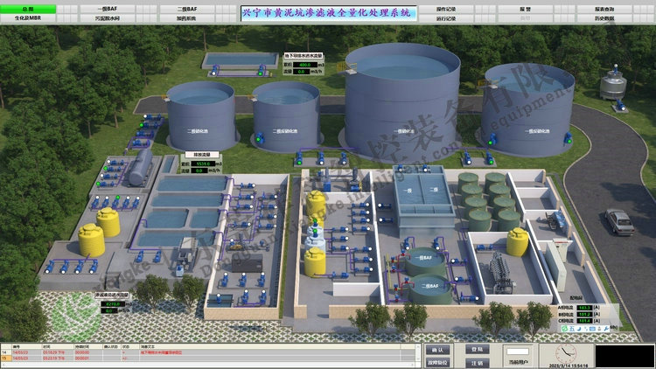Viewport: 656px width, 369px height.
Task: Open 历史数据 historical data
Action: [604, 17]
